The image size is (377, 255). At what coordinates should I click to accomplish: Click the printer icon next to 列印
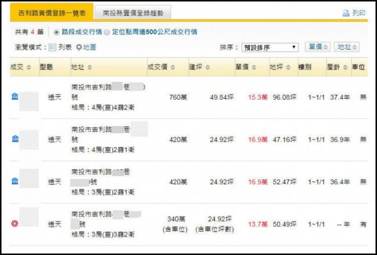(345, 13)
